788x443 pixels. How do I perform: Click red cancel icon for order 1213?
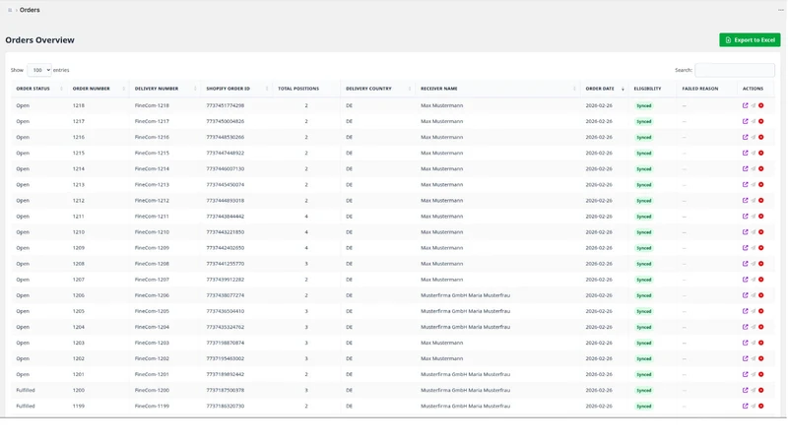pyautogui.click(x=760, y=184)
